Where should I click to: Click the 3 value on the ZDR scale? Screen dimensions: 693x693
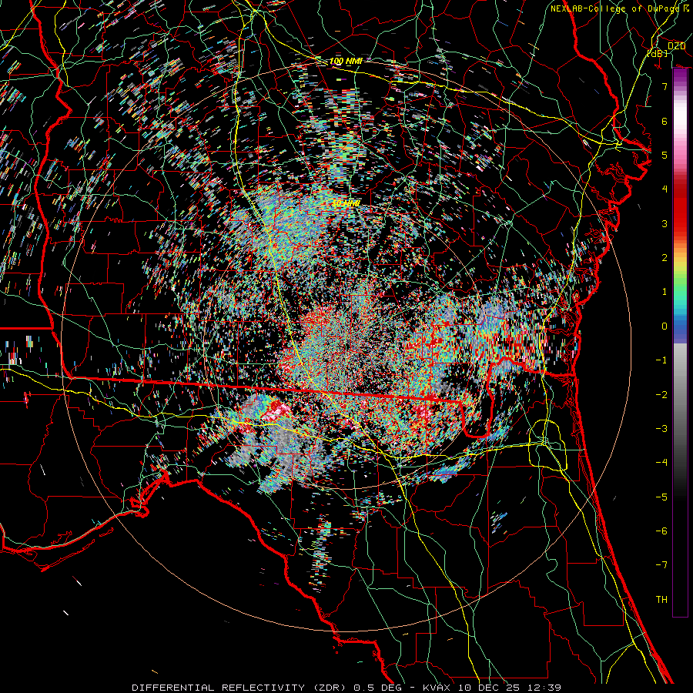[665, 223]
